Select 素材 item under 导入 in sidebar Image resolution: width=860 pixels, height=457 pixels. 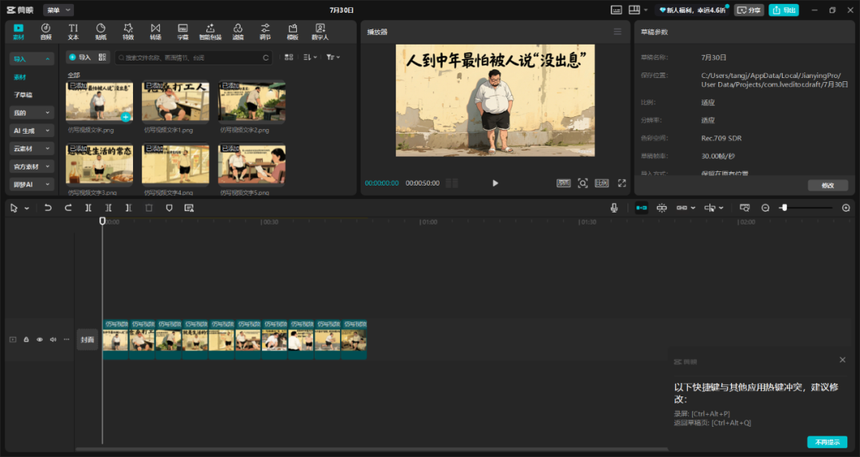(x=20, y=77)
